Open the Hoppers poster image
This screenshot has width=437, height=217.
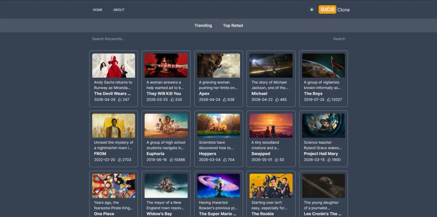[x=218, y=126]
